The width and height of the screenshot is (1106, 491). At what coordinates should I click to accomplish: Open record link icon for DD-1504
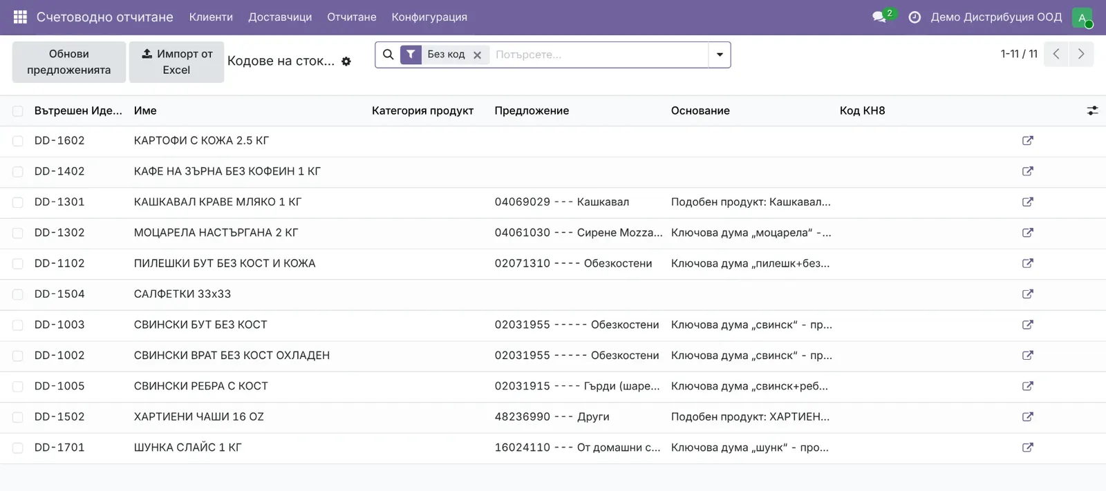[x=1027, y=294]
